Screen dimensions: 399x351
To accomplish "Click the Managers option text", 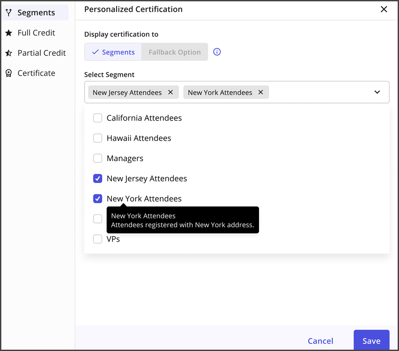I will click(x=125, y=158).
